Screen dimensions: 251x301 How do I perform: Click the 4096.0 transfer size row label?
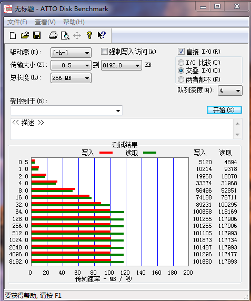[19, 254]
